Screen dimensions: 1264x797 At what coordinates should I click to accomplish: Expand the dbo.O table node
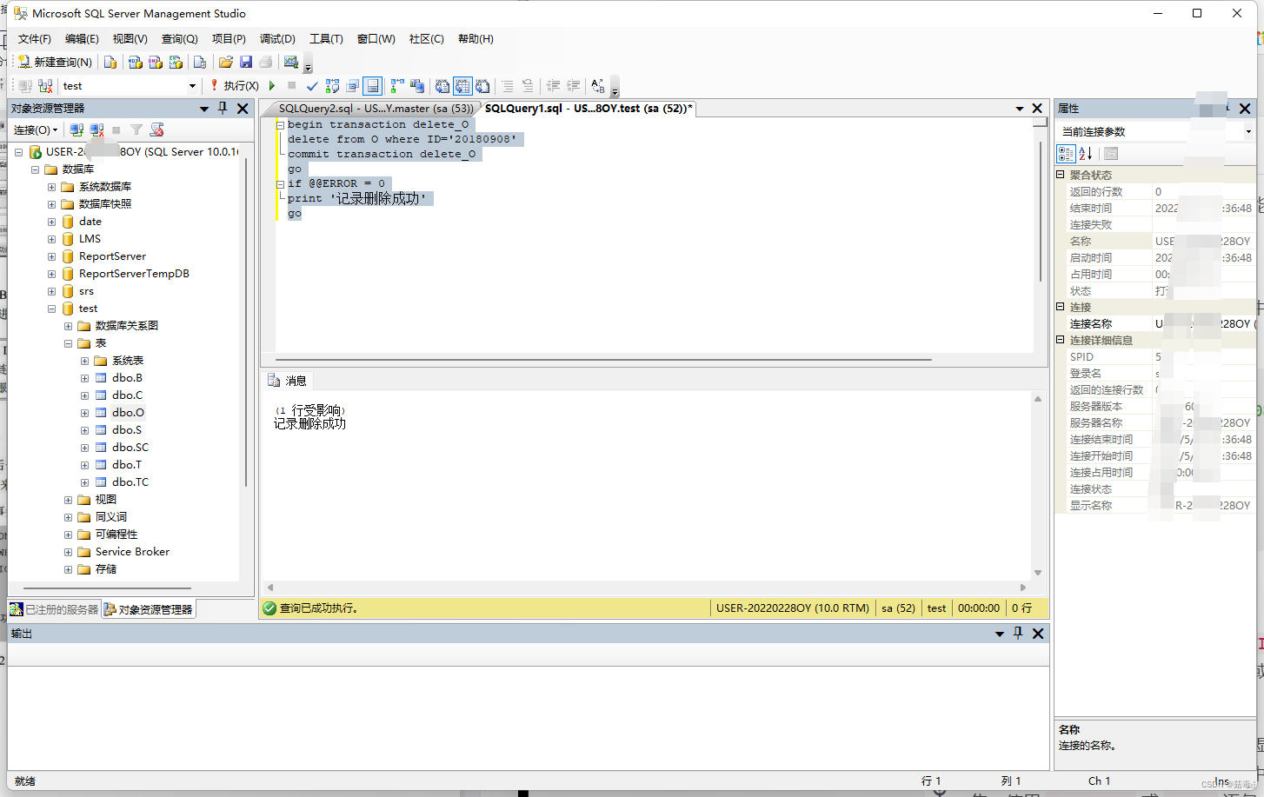84,413
